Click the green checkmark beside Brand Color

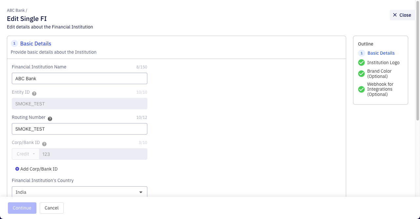tap(361, 74)
